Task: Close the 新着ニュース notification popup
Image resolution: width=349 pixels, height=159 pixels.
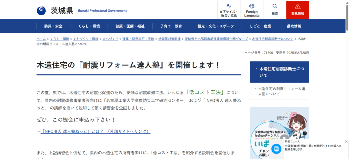Action: (346, 142)
